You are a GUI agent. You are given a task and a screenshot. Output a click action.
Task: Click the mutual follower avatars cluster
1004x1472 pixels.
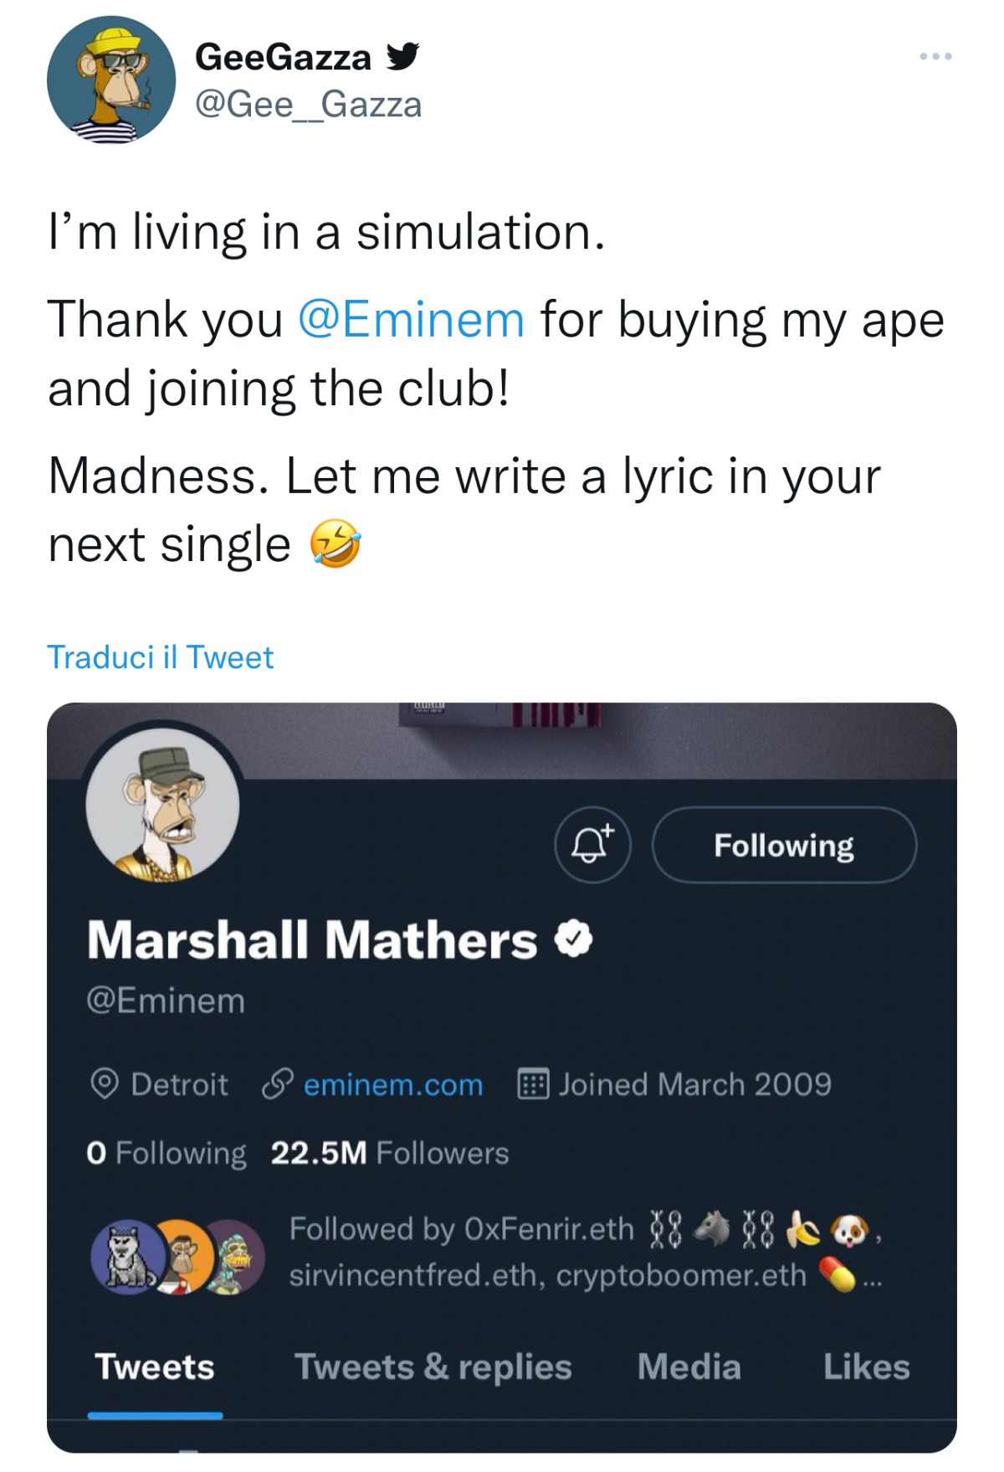[177, 1257]
